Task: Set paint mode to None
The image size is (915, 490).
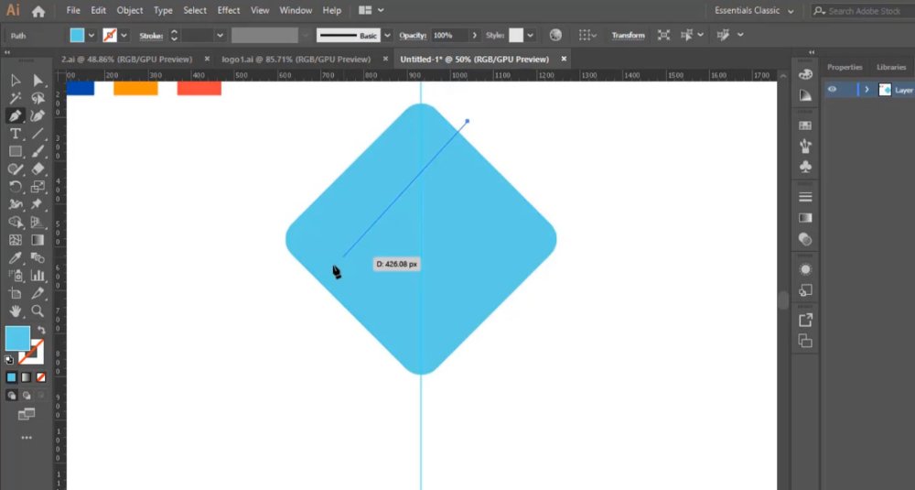Action: (x=41, y=377)
